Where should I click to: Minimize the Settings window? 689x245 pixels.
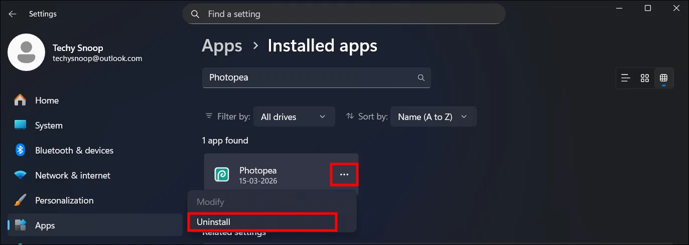(x=619, y=8)
